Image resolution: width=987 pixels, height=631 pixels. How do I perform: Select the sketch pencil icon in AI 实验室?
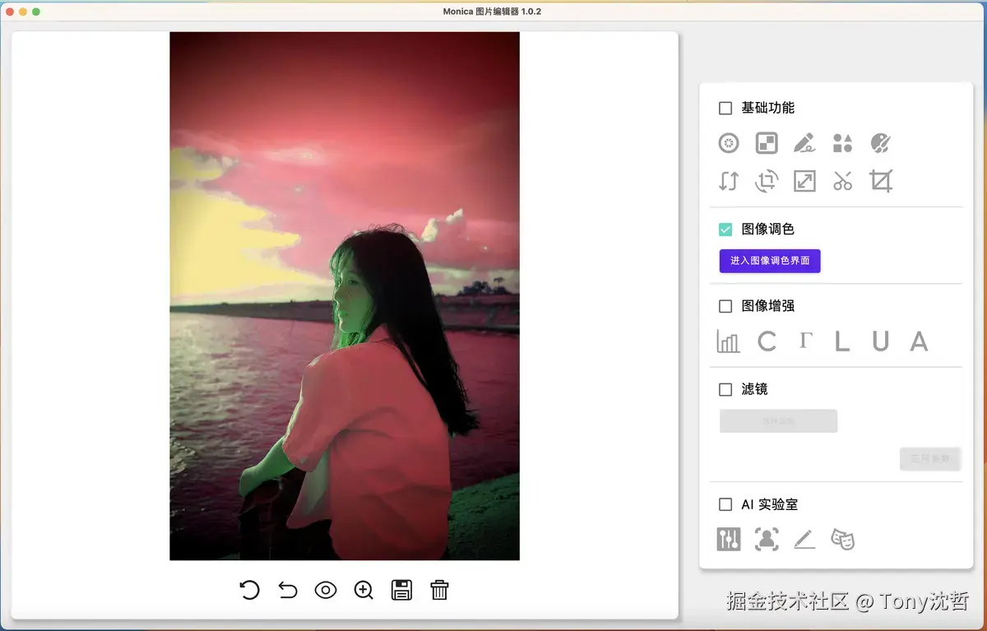[804, 540]
